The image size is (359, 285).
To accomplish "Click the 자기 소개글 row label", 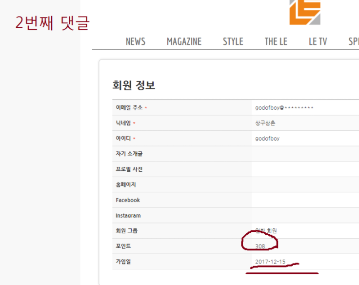I will click(x=129, y=154).
